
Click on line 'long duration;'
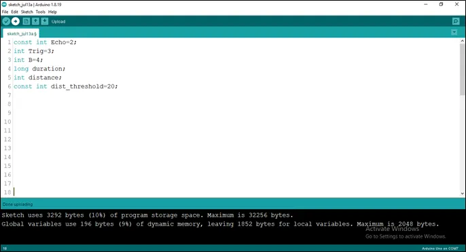(39, 69)
